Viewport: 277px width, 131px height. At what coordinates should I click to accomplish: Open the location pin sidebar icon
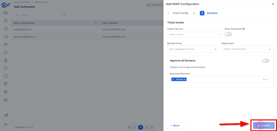pos(6,84)
